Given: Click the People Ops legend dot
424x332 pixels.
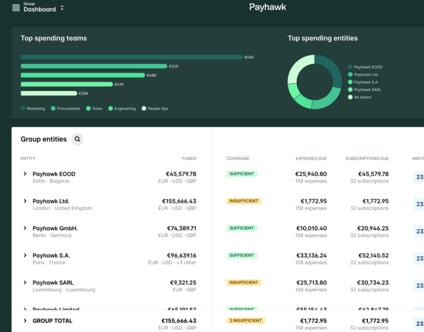Looking at the screenshot, I should tap(144, 108).
